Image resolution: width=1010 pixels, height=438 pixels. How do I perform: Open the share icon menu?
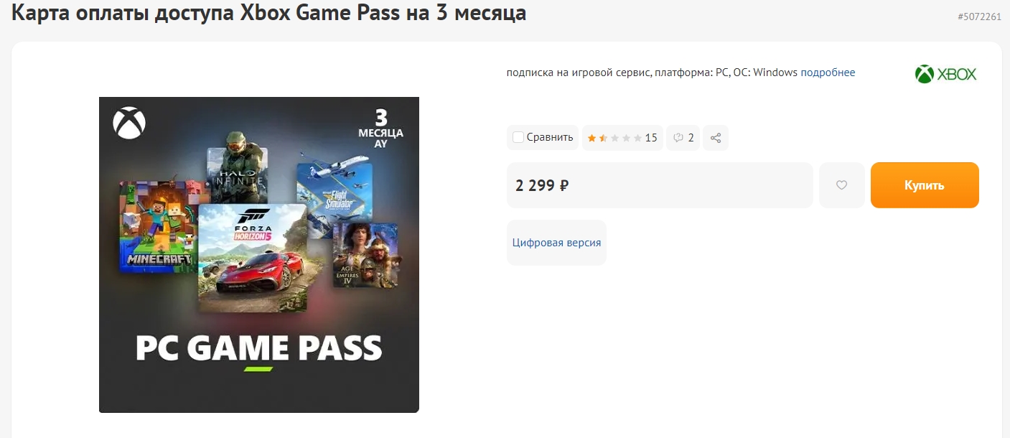(x=715, y=138)
